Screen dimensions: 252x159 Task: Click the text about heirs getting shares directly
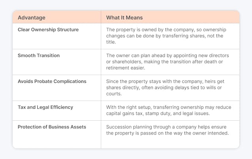[x=165, y=87]
